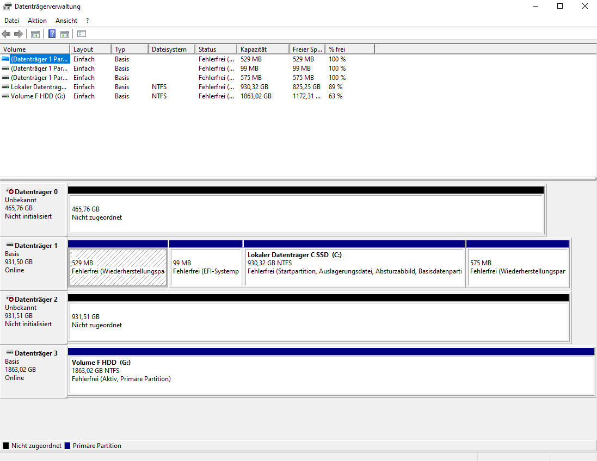
Task: Sort by Freier Sp... column header
Action: coord(307,49)
